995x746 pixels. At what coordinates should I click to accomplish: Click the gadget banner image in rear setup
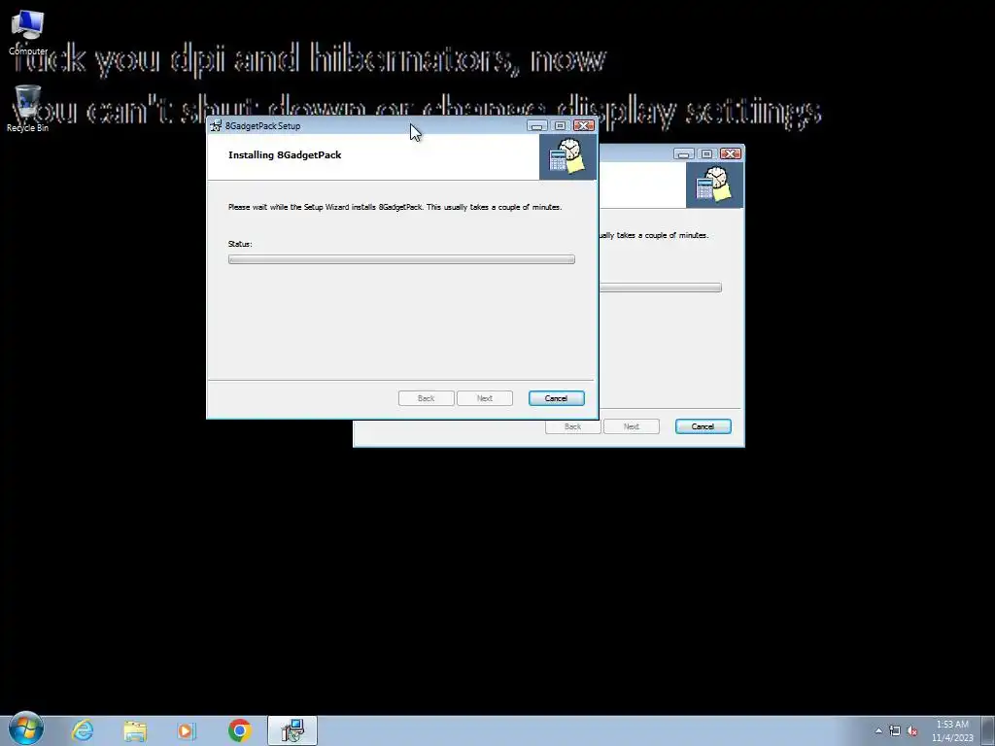point(714,185)
